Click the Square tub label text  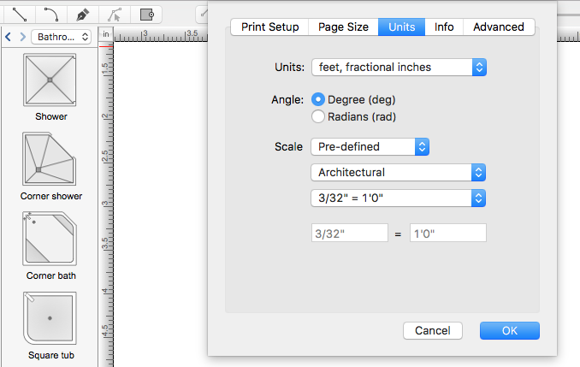pos(51,355)
